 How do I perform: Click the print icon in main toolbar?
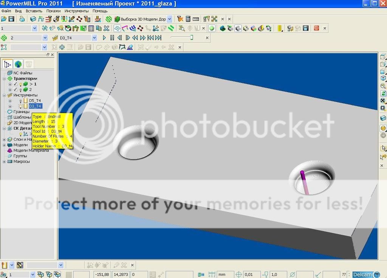pos(22,19)
